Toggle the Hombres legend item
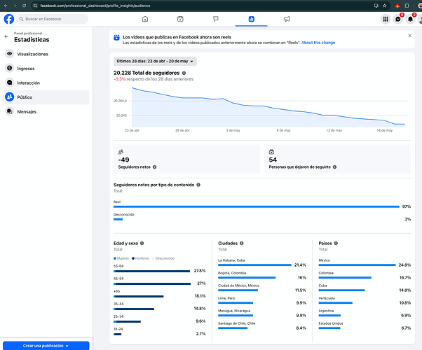 [x=140, y=258]
